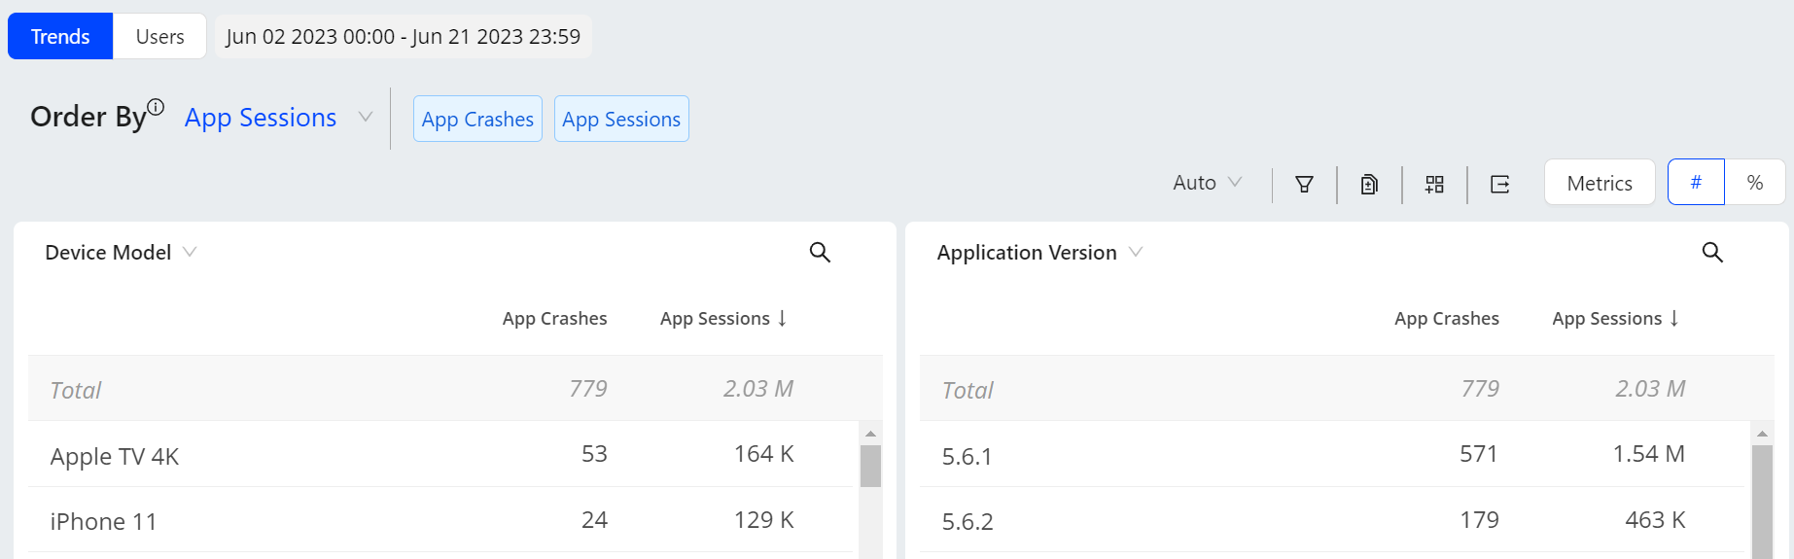
Task: Open the Metrics button
Action: [1600, 183]
